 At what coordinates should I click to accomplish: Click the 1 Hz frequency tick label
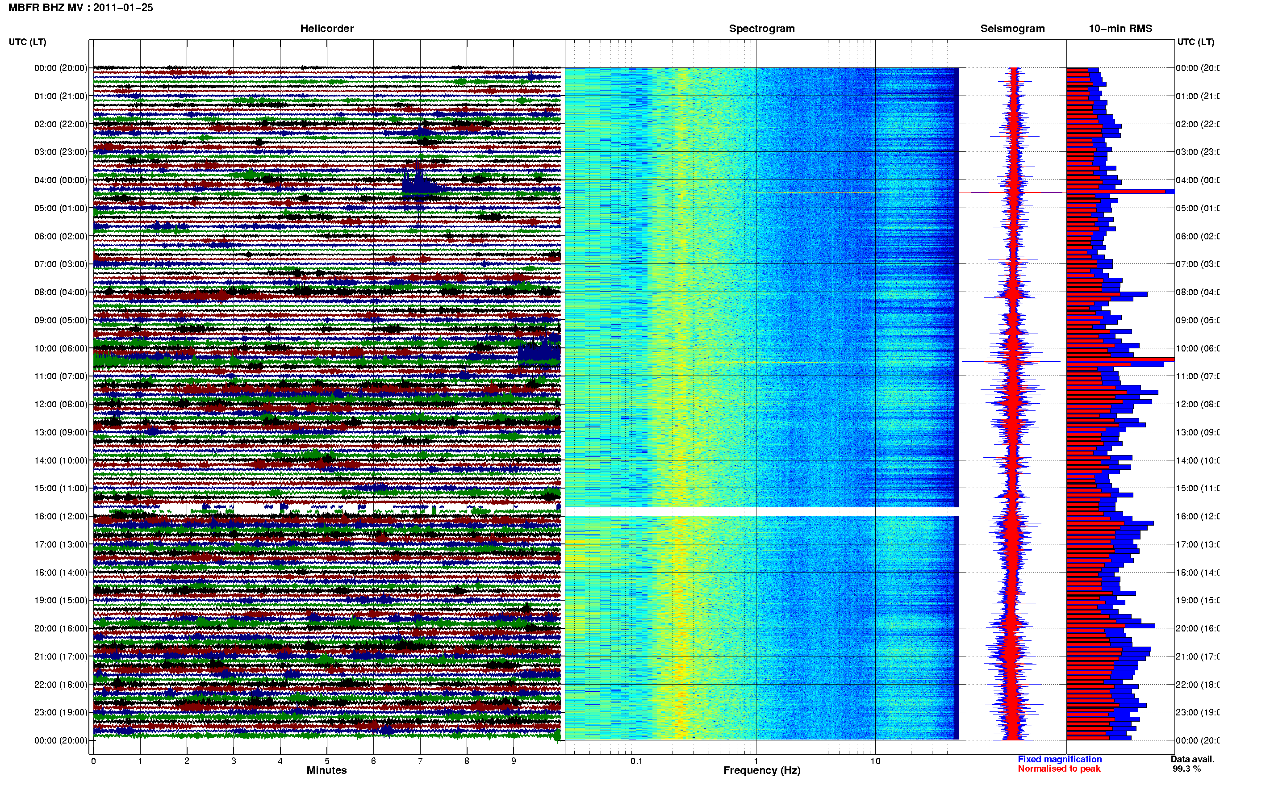756,761
